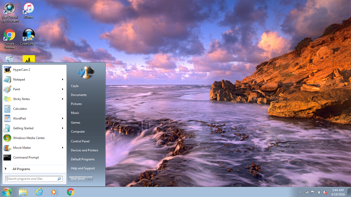
Task: Click the Paint palette icon
Action: click(7, 89)
